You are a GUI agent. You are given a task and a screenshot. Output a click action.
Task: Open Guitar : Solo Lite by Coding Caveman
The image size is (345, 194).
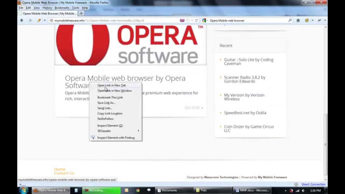(249, 62)
